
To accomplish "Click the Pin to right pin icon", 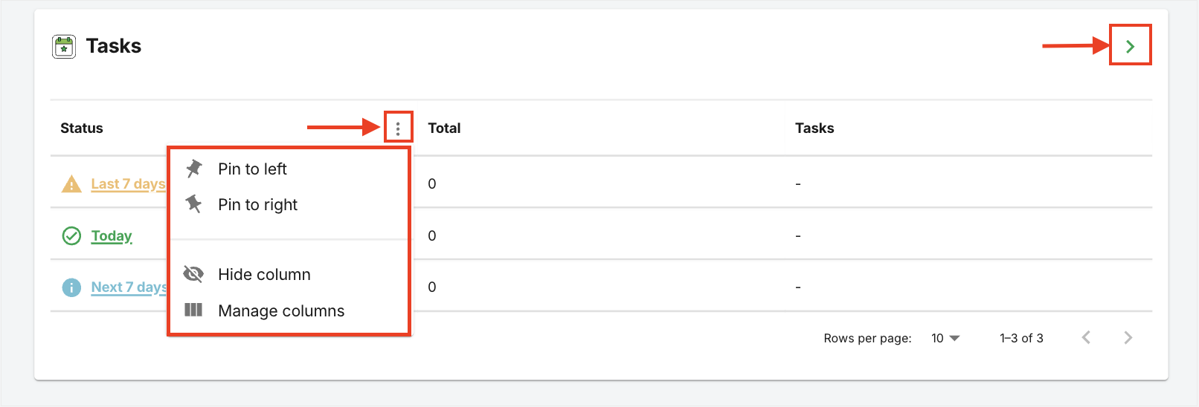I will 194,204.
